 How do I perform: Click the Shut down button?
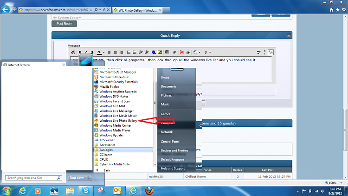(x=77, y=178)
